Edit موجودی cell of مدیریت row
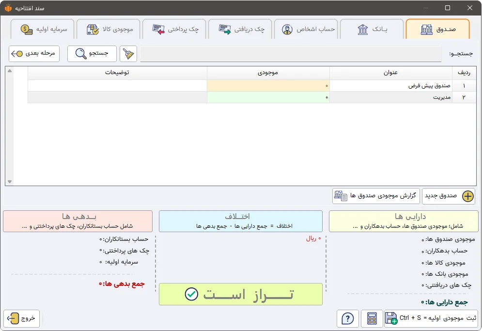The image size is (482, 331). point(268,97)
